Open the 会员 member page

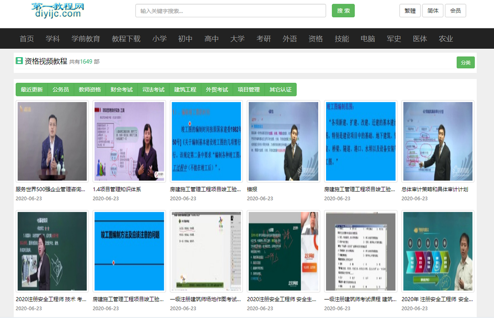click(x=455, y=11)
